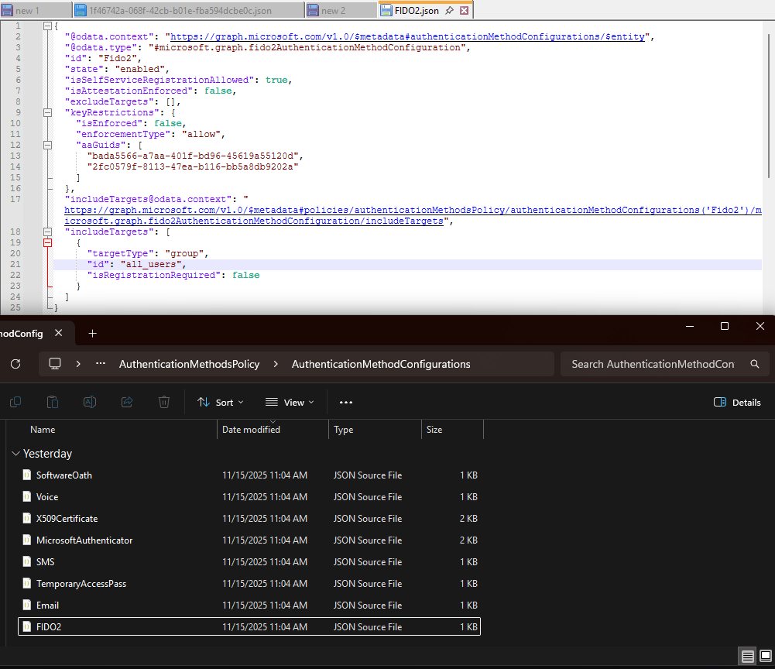Open the Sort dropdown
Screen dimensions: 775x669
(220, 402)
